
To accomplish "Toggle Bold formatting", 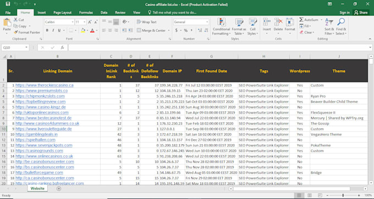I will 47,31.
